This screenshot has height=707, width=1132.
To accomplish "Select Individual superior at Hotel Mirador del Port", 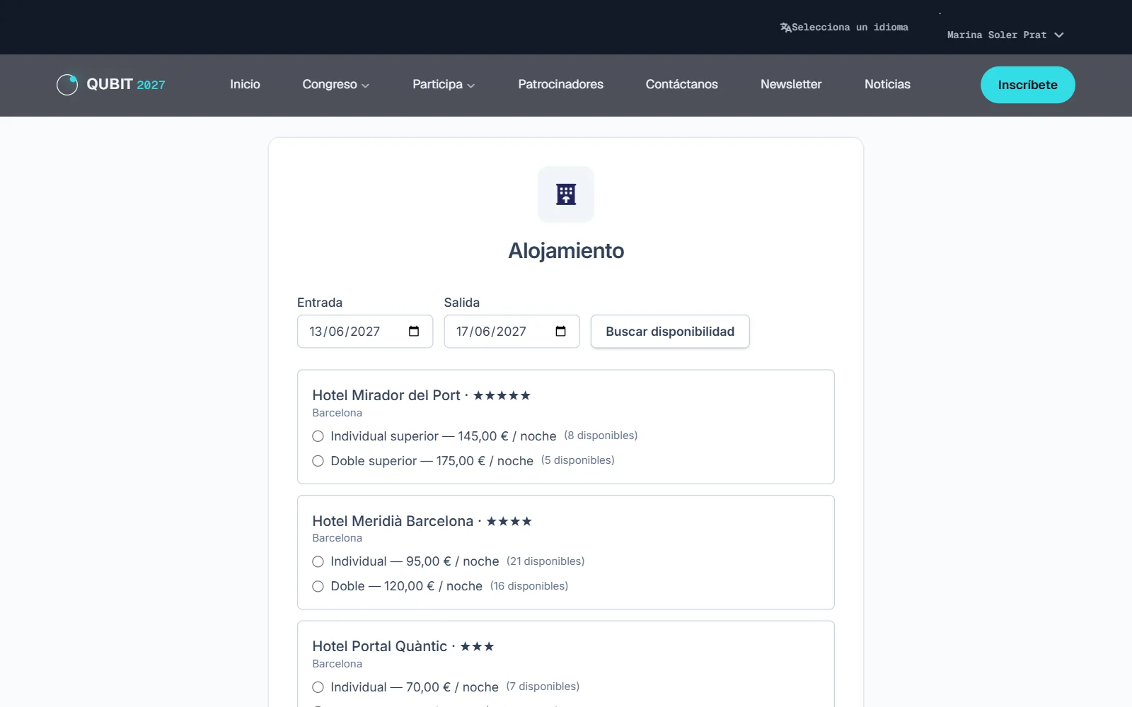I will click(318, 436).
